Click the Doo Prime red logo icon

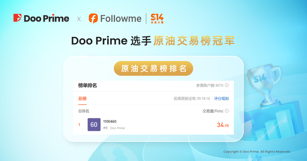17,18
